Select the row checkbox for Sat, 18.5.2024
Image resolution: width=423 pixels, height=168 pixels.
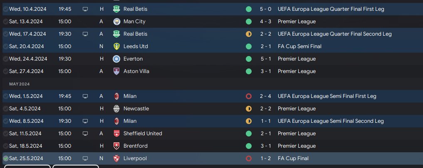(x=5, y=146)
